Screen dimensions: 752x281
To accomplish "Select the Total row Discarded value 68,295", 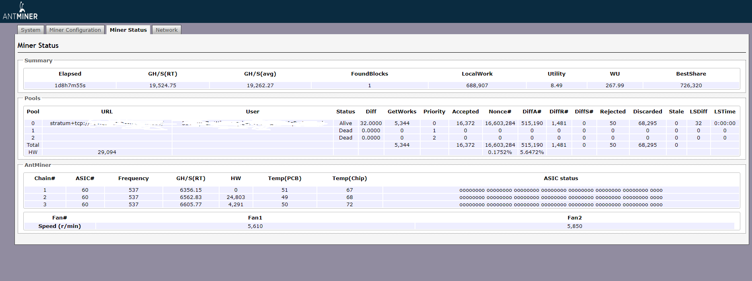I will pos(647,145).
